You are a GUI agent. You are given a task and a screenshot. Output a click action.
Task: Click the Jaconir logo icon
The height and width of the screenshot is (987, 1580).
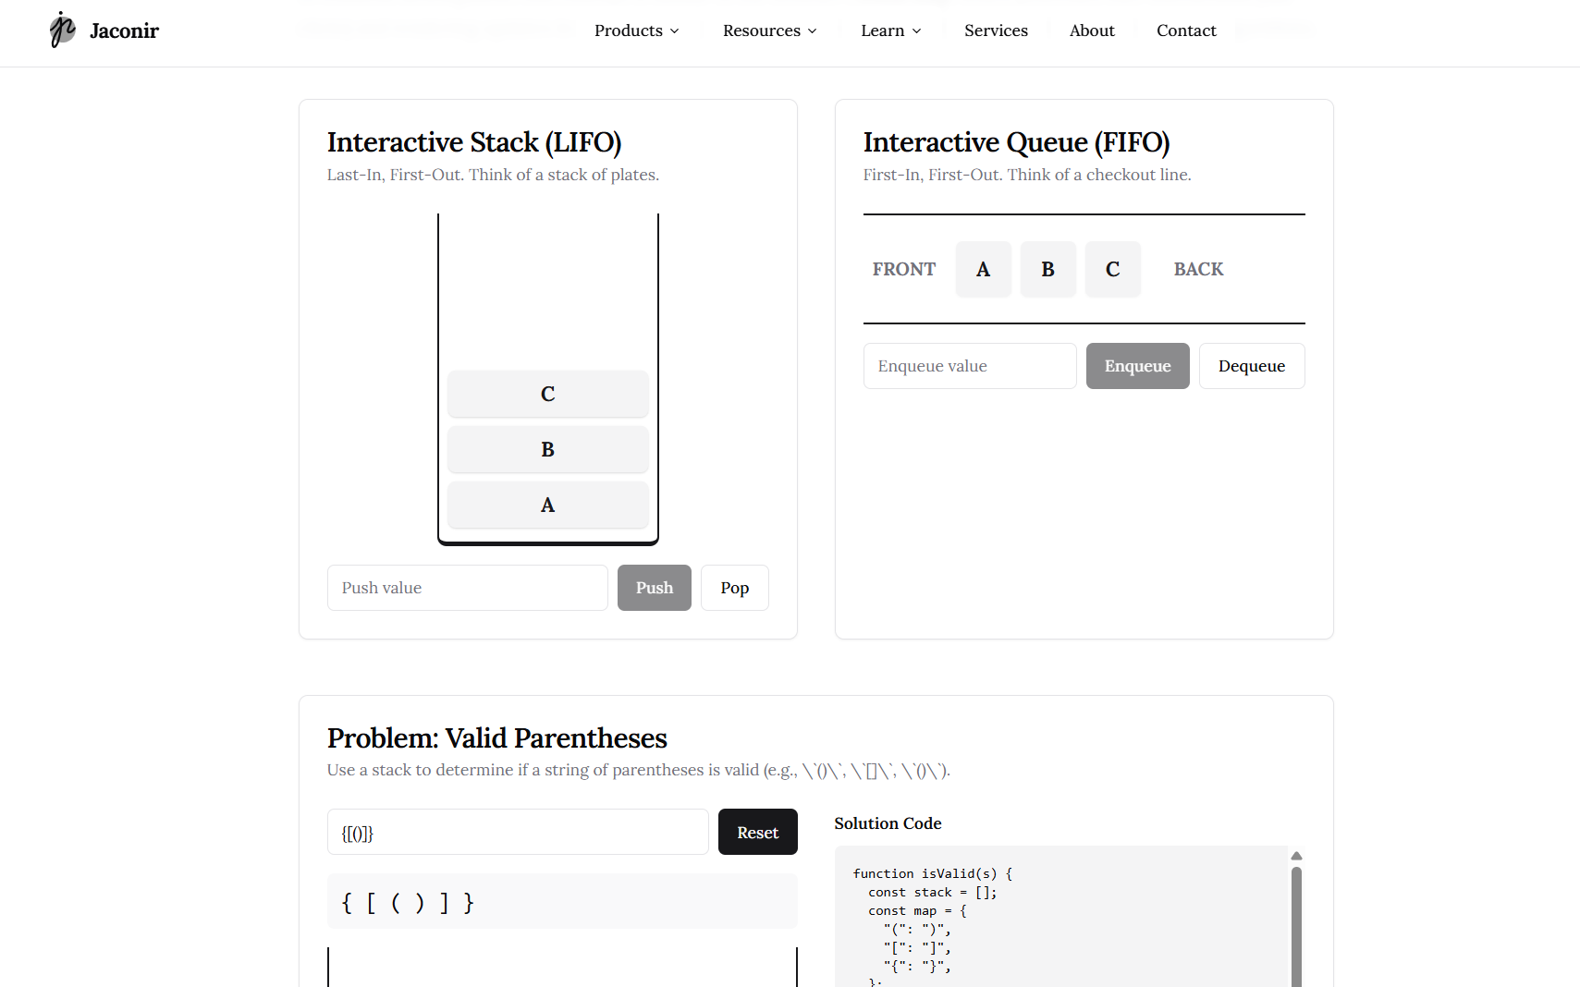(x=62, y=30)
